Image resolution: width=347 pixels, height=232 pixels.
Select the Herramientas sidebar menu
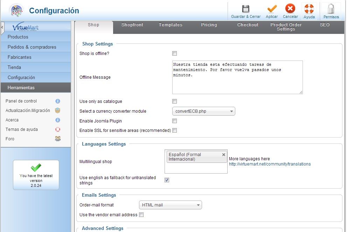click(x=36, y=87)
